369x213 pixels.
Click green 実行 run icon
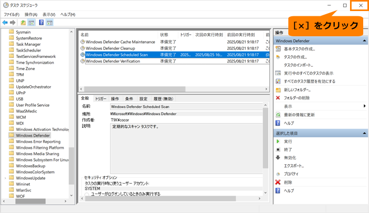pos(278,141)
